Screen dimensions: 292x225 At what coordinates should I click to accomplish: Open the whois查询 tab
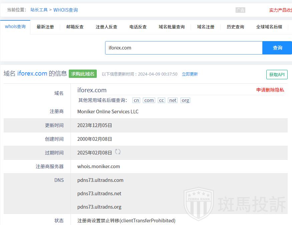[15, 27]
